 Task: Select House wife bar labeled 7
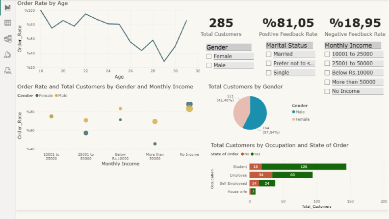tap(253, 192)
